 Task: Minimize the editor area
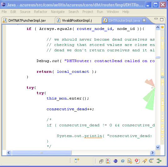pyautogui.click(x=156, y=19)
